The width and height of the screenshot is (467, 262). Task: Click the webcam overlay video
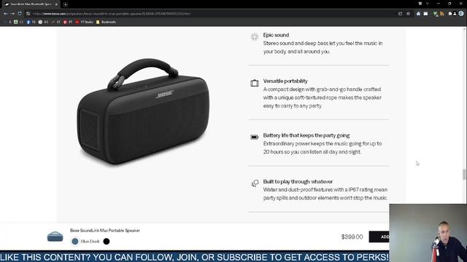click(428, 233)
